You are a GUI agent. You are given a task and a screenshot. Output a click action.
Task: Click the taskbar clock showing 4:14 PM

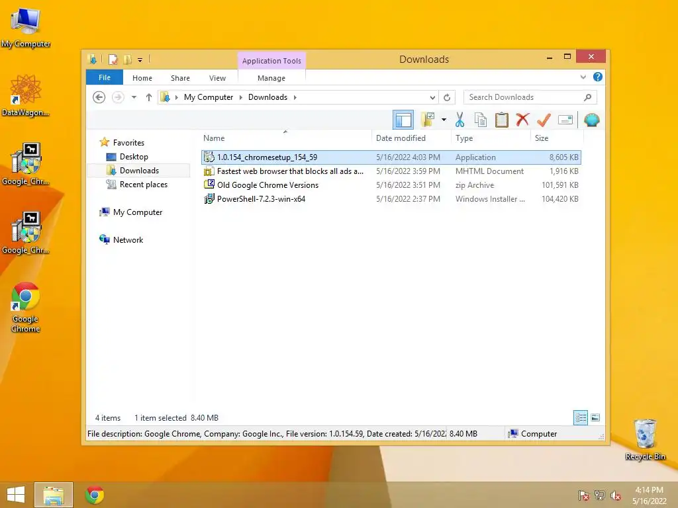coord(649,495)
